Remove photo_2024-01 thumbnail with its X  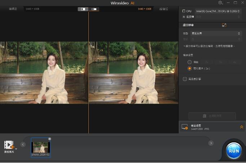coord(49,139)
